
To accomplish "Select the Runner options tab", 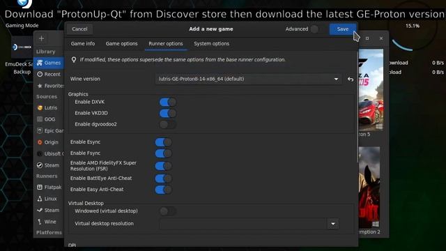I will [166, 43].
